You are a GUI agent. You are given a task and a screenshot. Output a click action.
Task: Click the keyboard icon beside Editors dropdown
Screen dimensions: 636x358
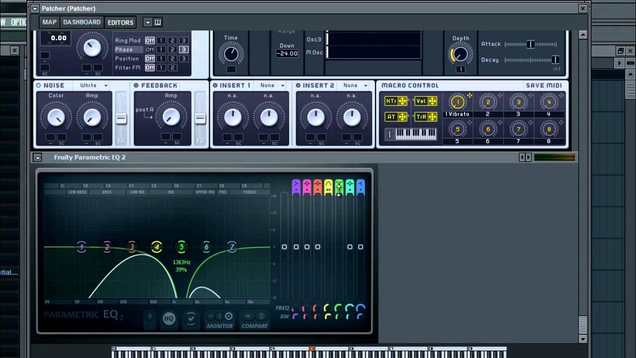pos(158,22)
